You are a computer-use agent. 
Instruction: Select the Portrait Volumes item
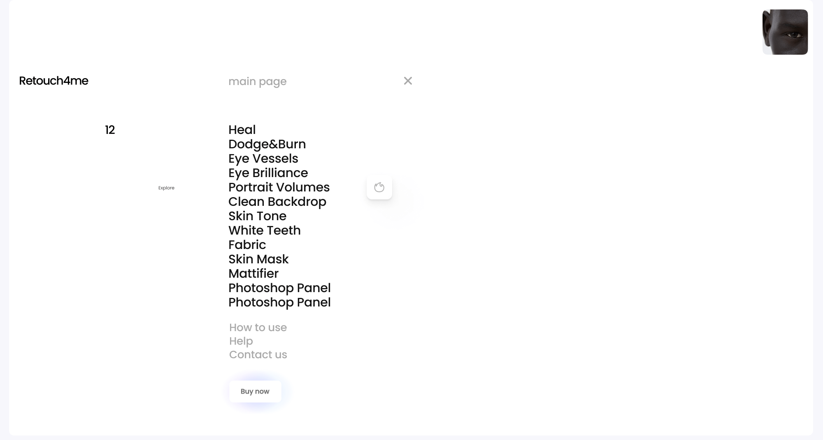pos(279,187)
